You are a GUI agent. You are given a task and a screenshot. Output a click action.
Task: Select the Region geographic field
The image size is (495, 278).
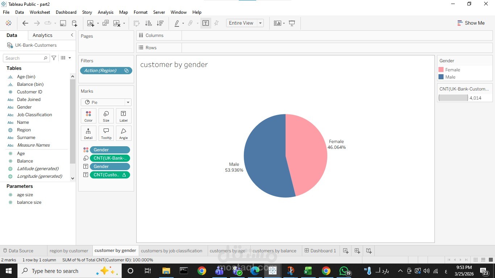point(24,130)
